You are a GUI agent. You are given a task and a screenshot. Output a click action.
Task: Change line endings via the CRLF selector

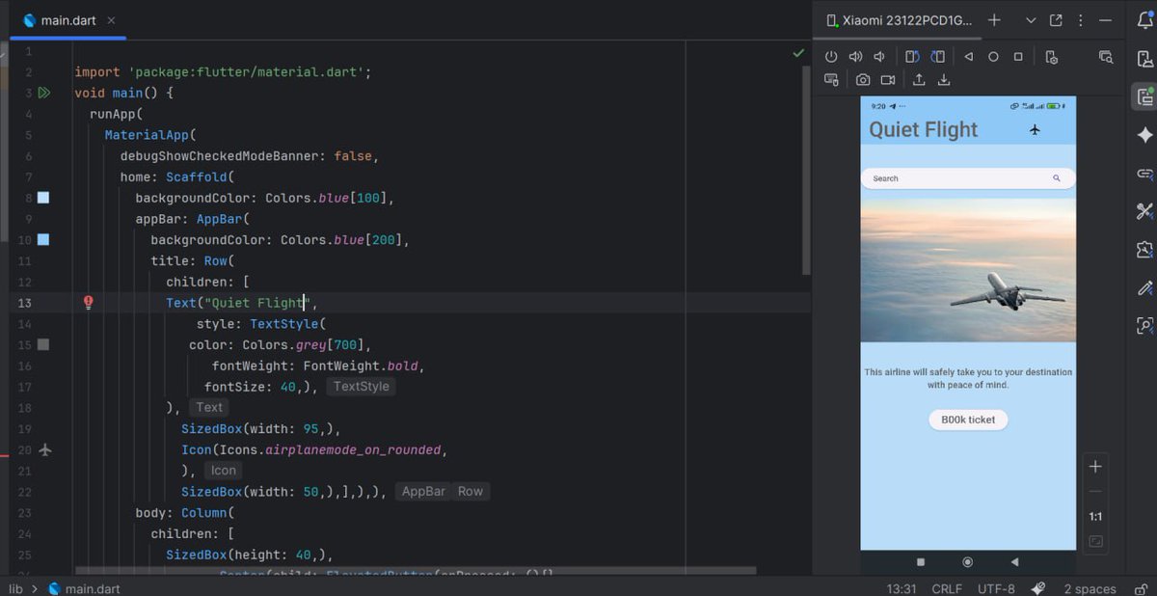(x=946, y=588)
